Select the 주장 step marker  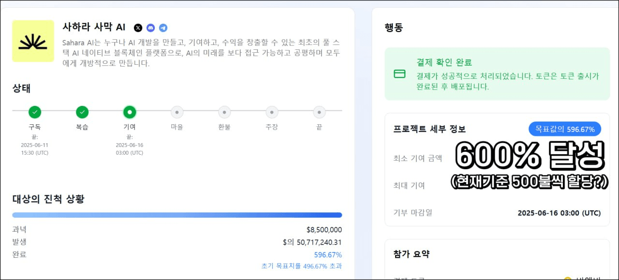click(x=272, y=112)
